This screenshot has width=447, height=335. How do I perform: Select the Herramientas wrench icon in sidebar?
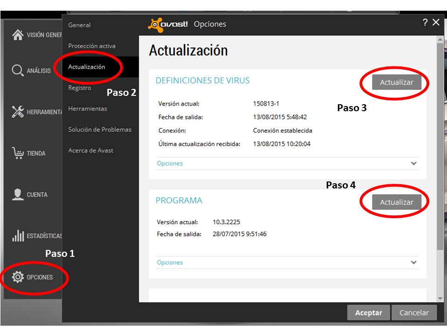(x=18, y=112)
